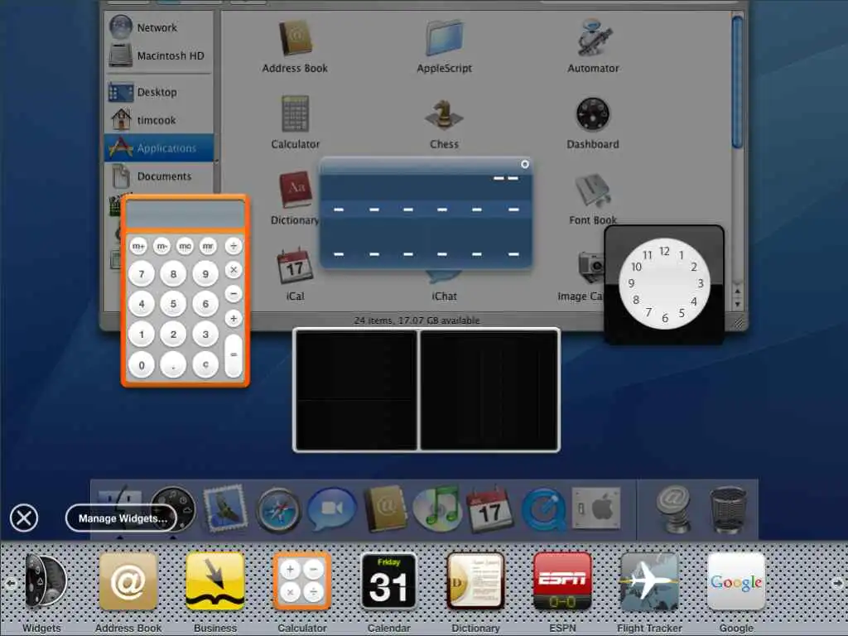Select Network in Finder sidebar
This screenshot has width=848, height=636.
click(x=157, y=27)
